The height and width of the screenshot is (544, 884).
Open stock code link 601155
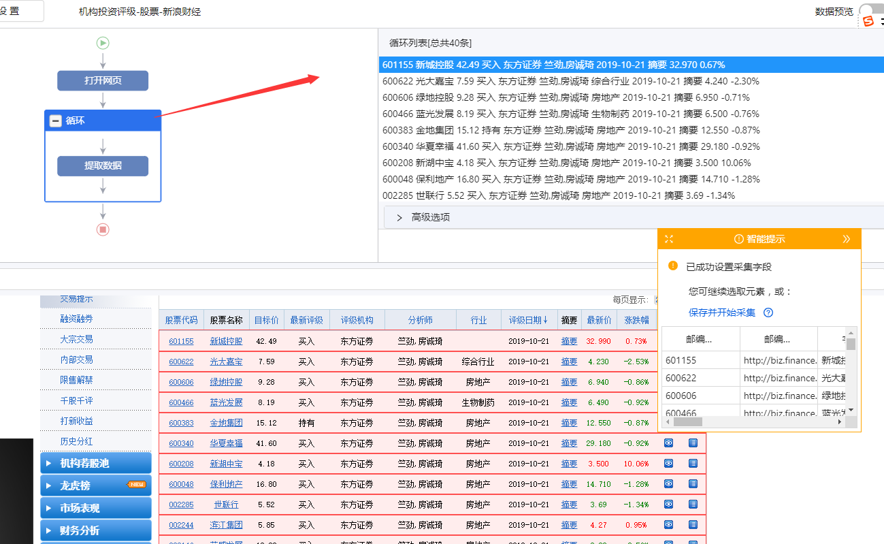click(181, 341)
